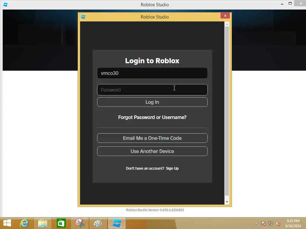Open the Action Center flag icon
The height and width of the screenshot is (229, 306).
click(264, 223)
